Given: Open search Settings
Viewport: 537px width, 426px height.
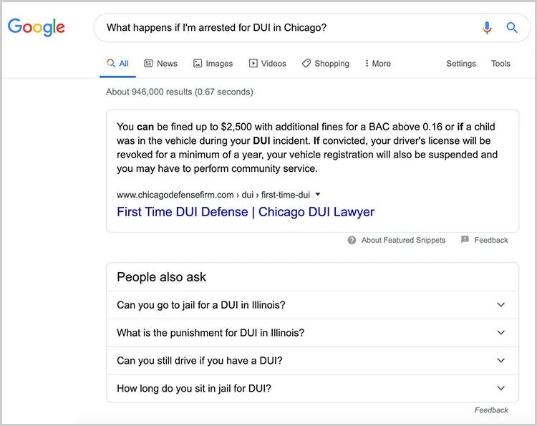Looking at the screenshot, I should (461, 63).
